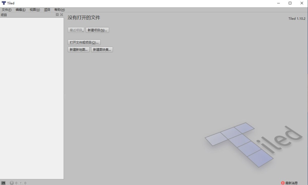Undock the 项目 panel using its float icon

(57, 15)
